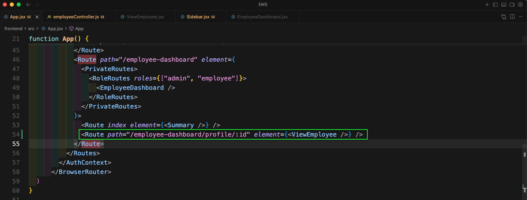Click the closing RoleRoutes tag on line 50
Viewport: 527px width, 200px height.
(113, 97)
